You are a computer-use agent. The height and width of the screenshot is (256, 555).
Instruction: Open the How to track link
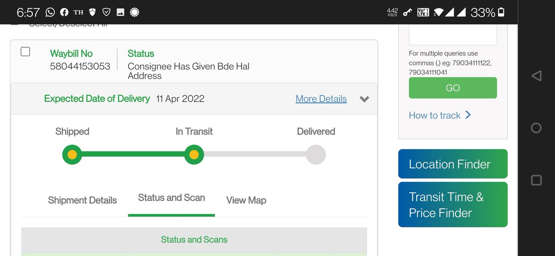click(435, 116)
